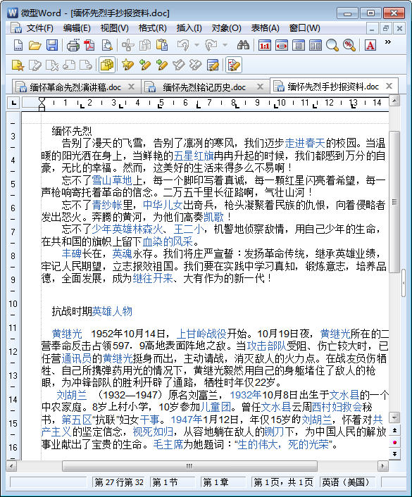Click the magnifying glass zoom icon
The image size is (412, 497).
click(332, 45)
